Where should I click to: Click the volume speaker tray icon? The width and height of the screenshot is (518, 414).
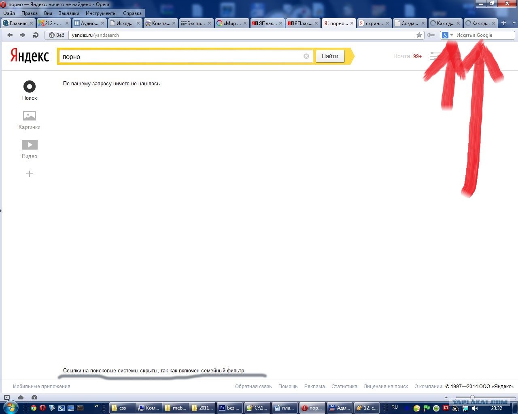(475, 408)
